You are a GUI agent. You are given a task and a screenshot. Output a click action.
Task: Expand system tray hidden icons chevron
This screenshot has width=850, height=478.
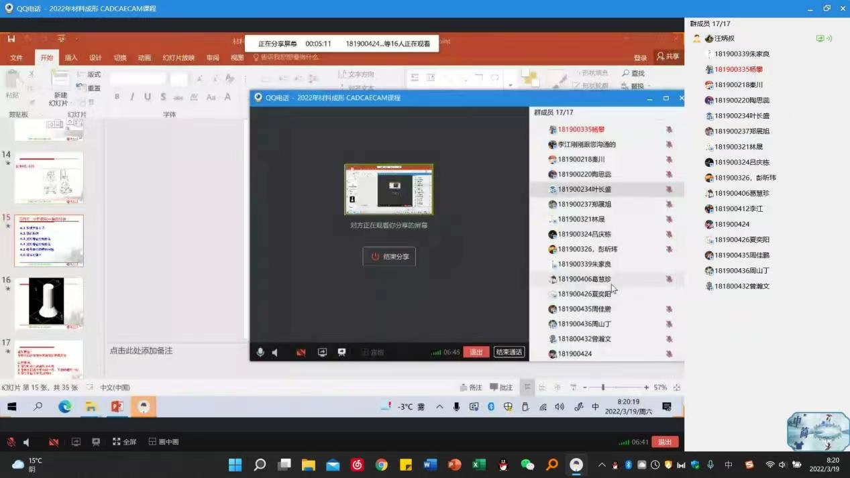[602, 465]
